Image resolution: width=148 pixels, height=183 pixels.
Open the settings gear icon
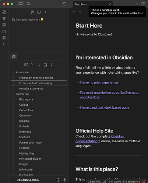pyautogui.click(x=64, y=180)
